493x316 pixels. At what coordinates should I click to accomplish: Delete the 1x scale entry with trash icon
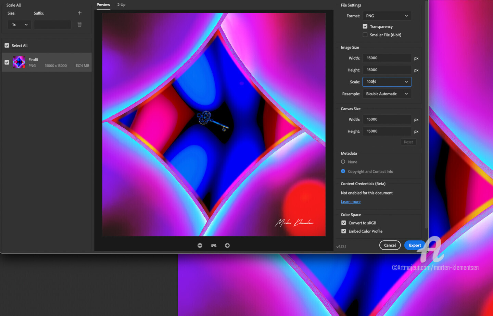(x=80, y=25)
